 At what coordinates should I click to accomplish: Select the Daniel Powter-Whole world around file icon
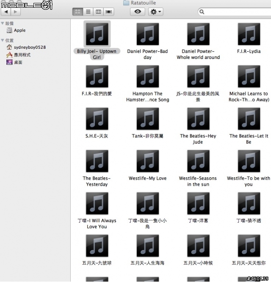198,34
